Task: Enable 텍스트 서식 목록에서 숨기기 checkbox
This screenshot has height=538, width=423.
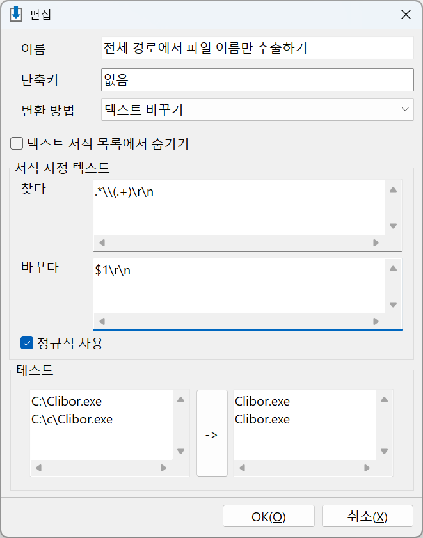Action: [17, 143]
